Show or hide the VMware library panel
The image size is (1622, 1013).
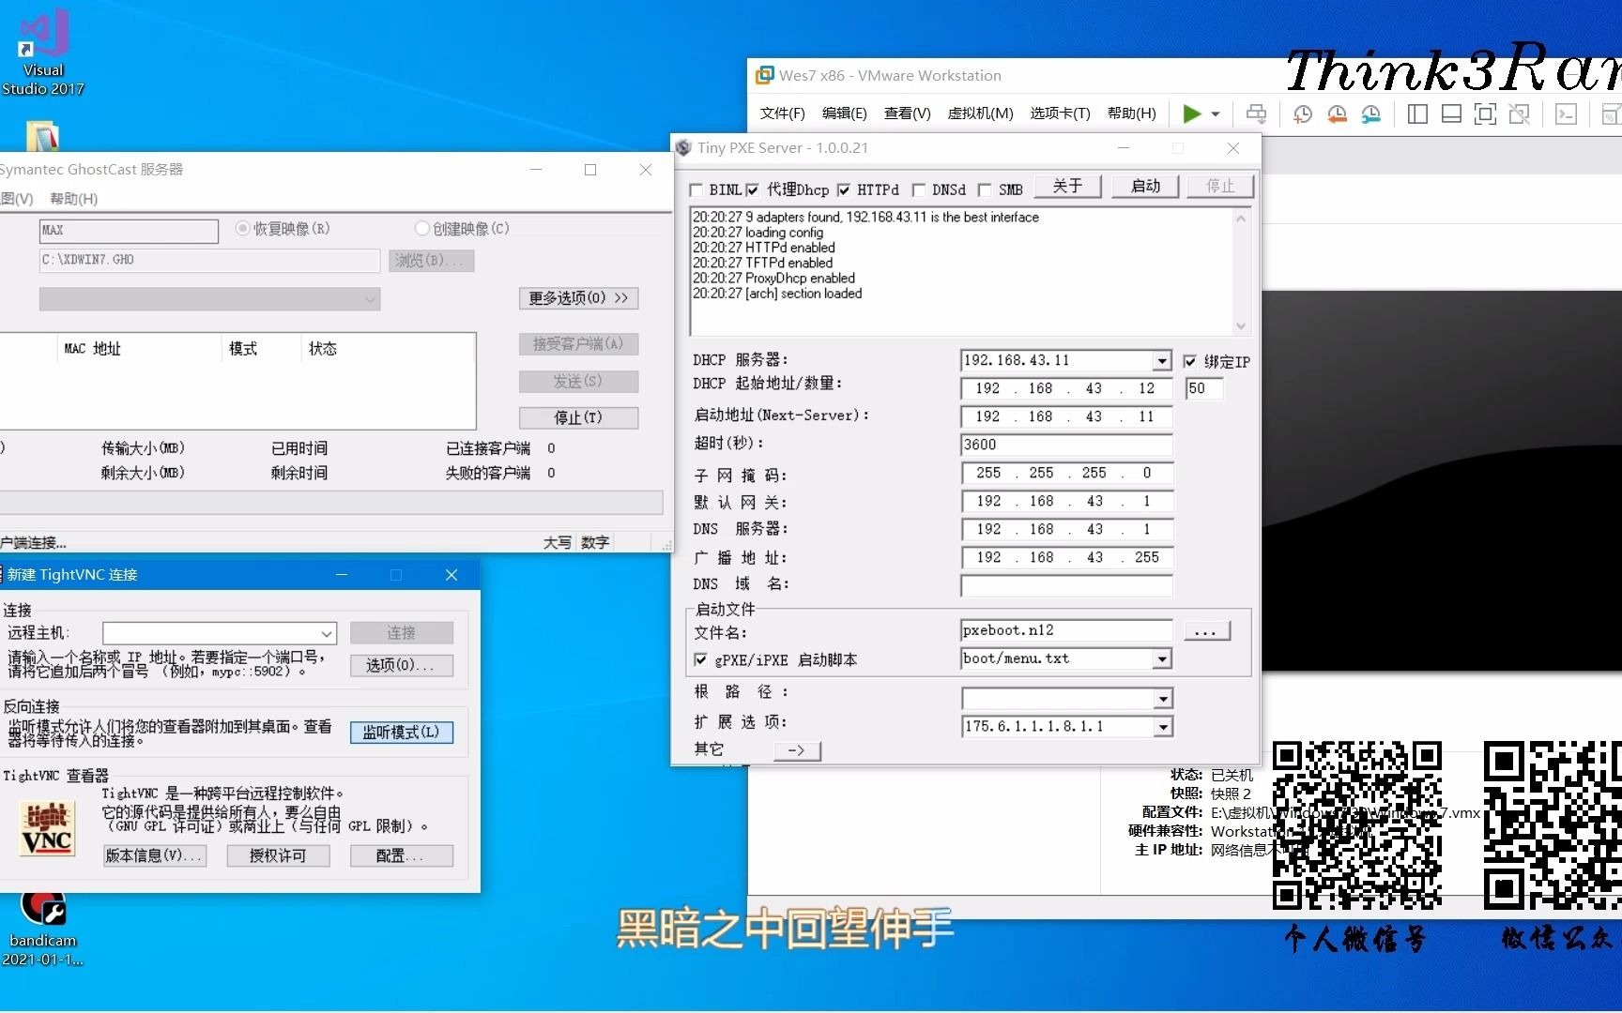[x=1417, y=113]
